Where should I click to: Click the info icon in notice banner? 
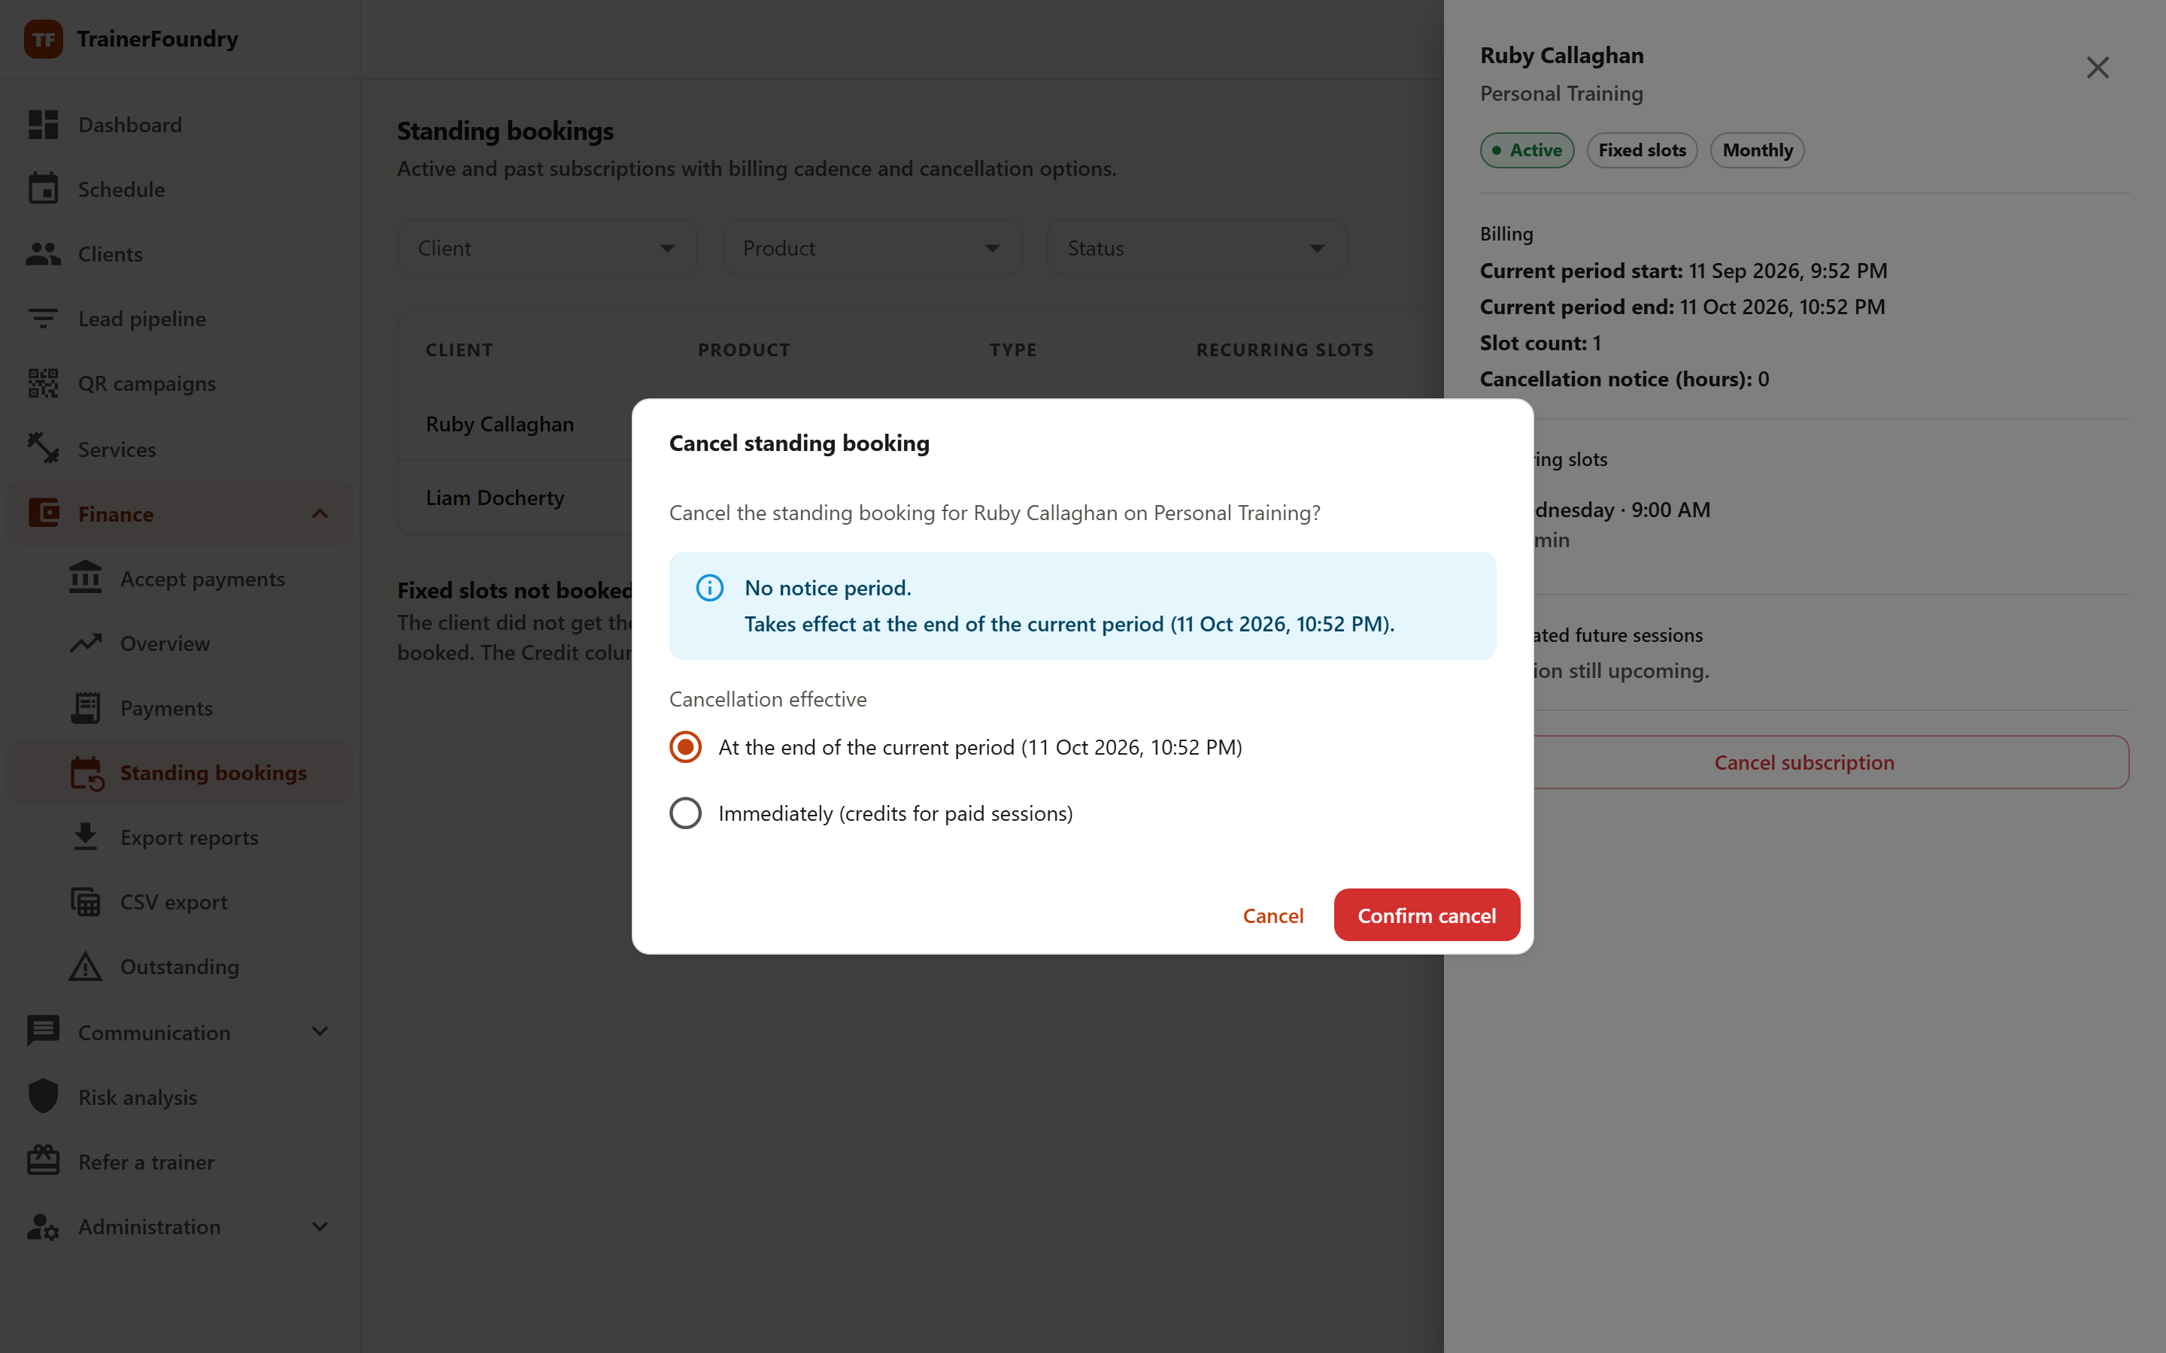click(710, 588)
